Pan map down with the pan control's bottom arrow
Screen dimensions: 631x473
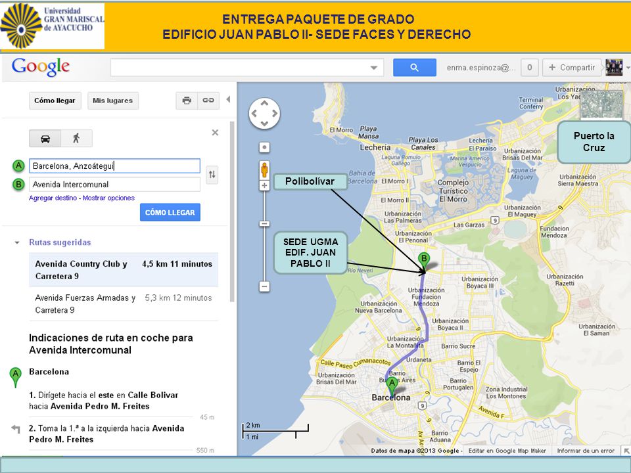(x=264, y=124)
